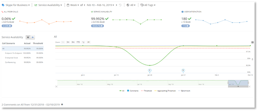Open the Skype for Business dropdown
The width and height of the screenshot is (258, 111).
point(16,5)
